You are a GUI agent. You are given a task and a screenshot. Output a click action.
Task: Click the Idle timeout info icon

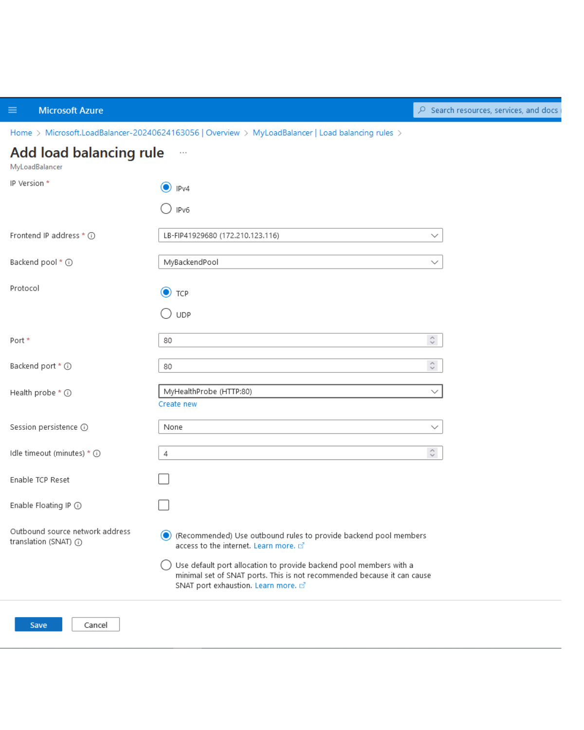(x=97, y=454)
